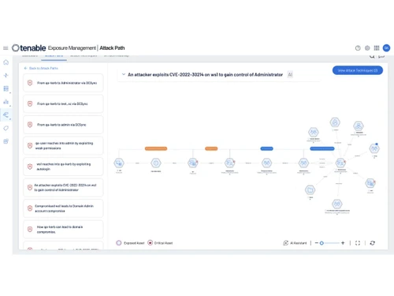Click the Tenable logo
This screenshot has width=394, height=296.
coord(29,48)
